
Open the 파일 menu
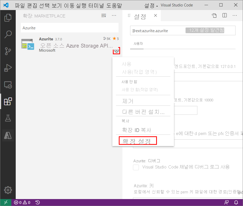20,6
